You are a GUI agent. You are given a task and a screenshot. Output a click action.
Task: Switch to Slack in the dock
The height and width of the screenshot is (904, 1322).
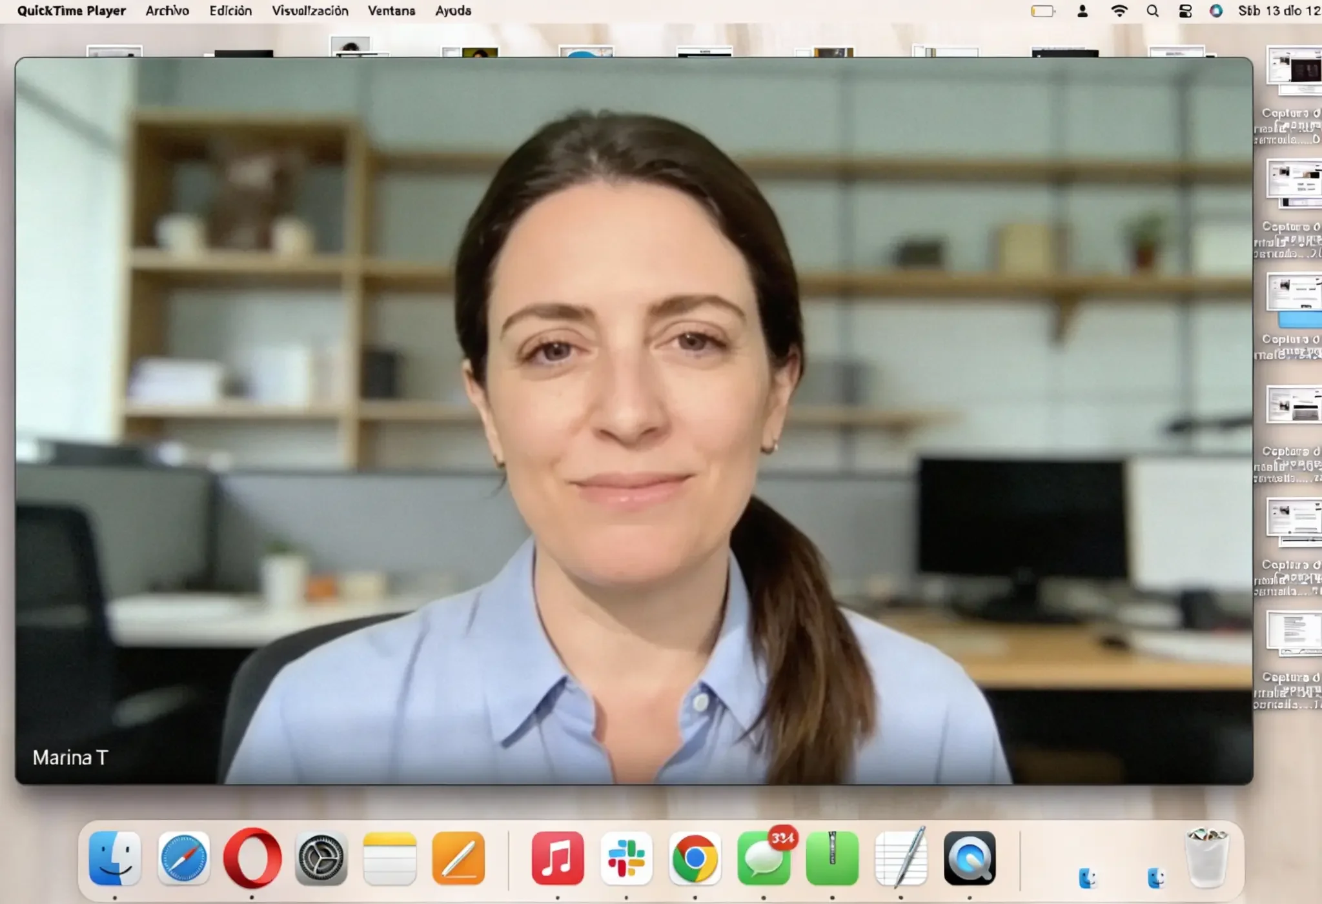click(x=626, y=859)
